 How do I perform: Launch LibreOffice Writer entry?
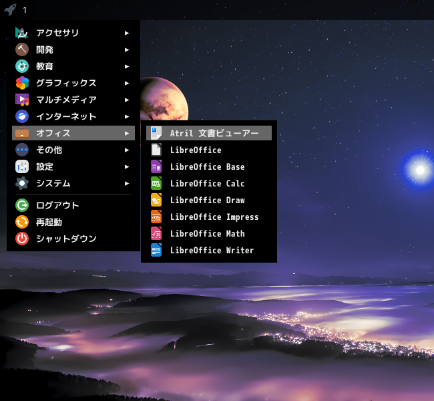click(209, 250)
